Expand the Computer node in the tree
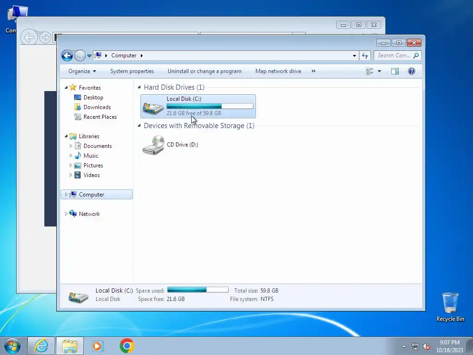 (66, 195)
